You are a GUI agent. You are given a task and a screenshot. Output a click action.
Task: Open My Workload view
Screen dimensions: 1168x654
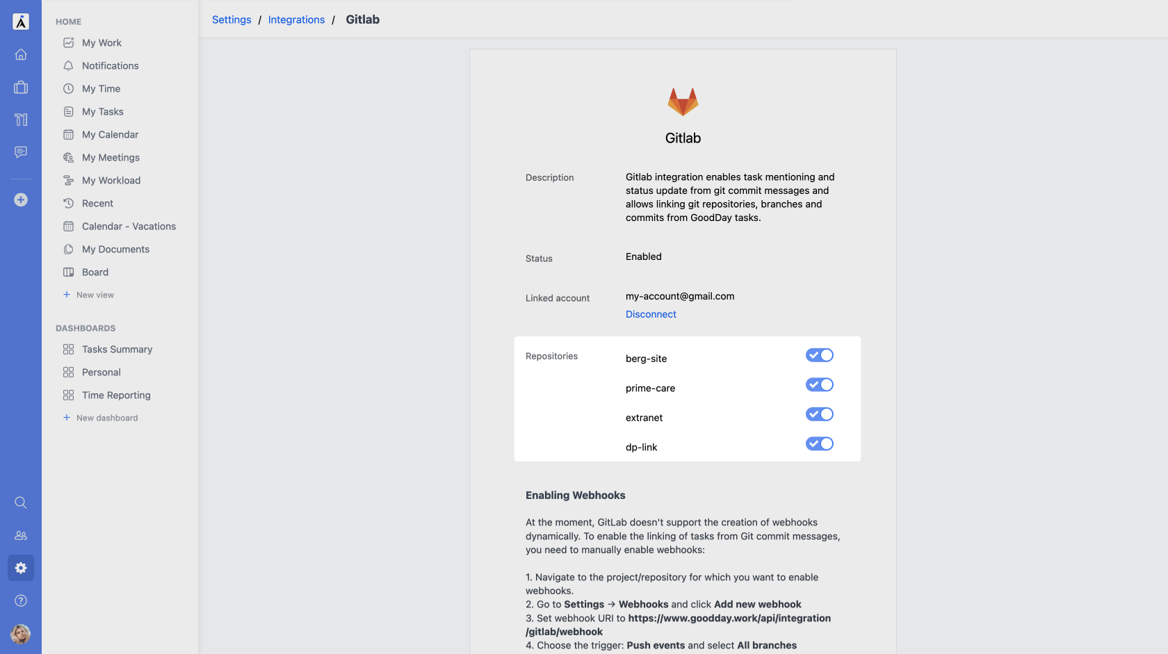(x=111, y=181)
